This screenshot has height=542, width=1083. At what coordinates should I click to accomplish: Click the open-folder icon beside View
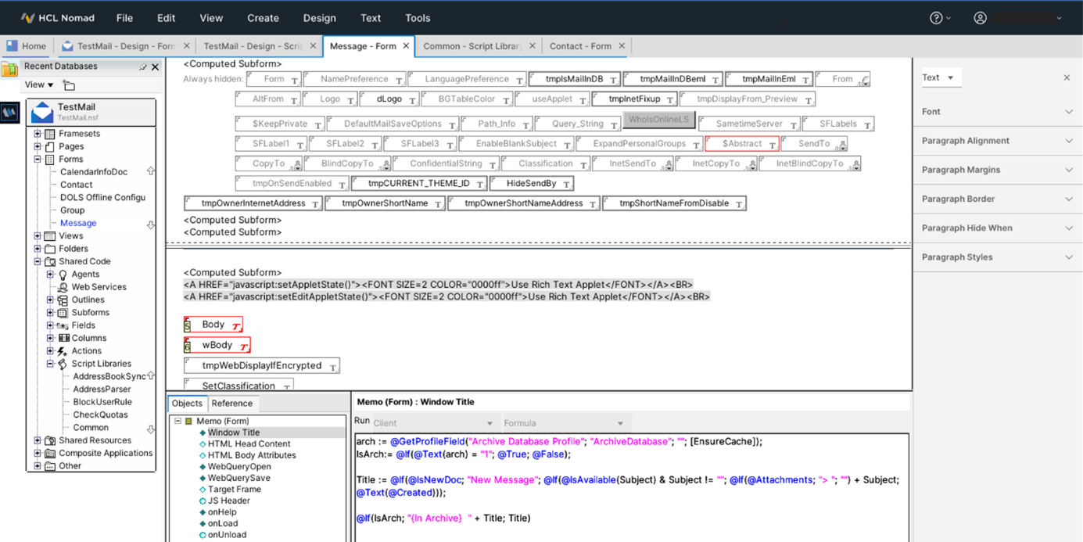point(69,85)
